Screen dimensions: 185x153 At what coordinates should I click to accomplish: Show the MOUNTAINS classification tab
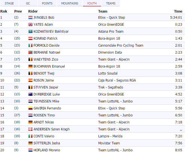pos(70,3)
